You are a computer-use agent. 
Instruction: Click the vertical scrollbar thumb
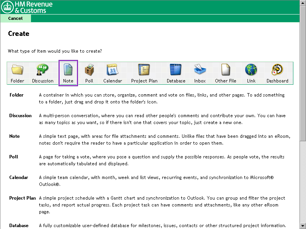tap(303, 73)
